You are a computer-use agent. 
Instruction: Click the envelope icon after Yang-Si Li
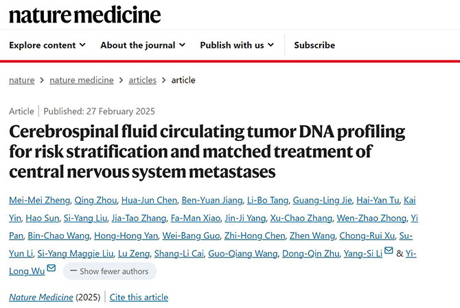[389, 253]
